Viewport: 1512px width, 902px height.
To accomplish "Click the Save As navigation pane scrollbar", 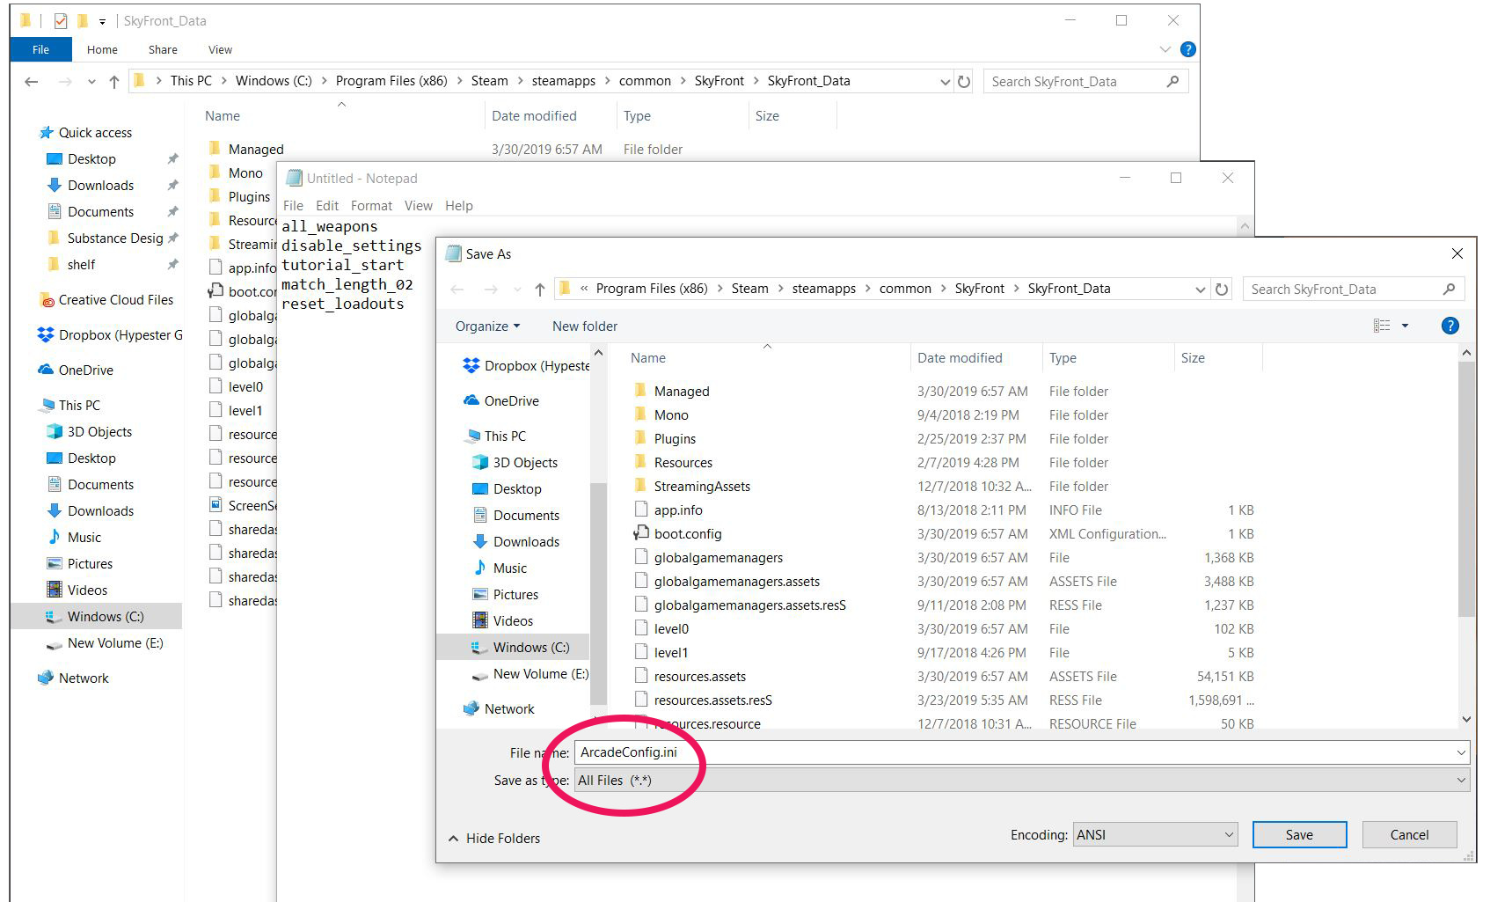I will [598, 592].
